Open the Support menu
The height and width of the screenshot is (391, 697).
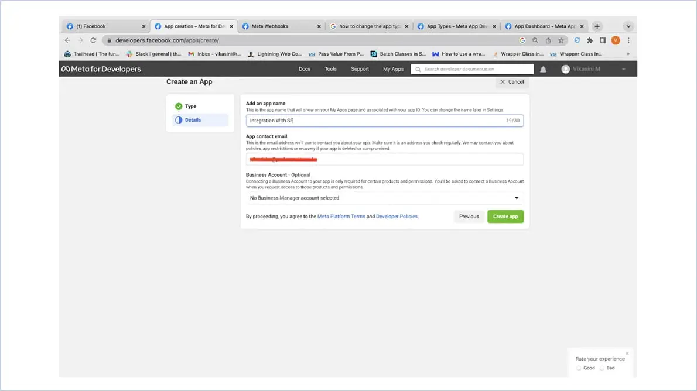coord(360,69)
